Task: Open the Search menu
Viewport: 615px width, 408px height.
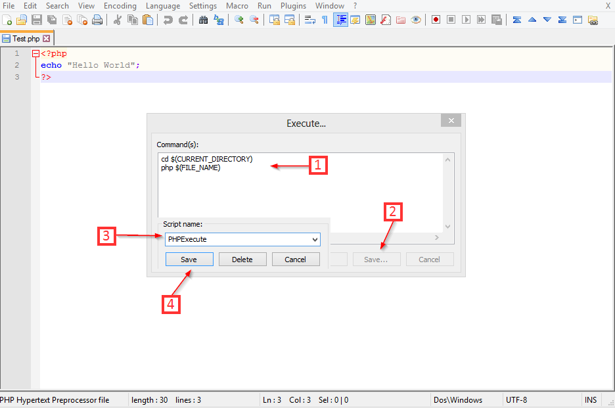Action: [x=57, y=6]
